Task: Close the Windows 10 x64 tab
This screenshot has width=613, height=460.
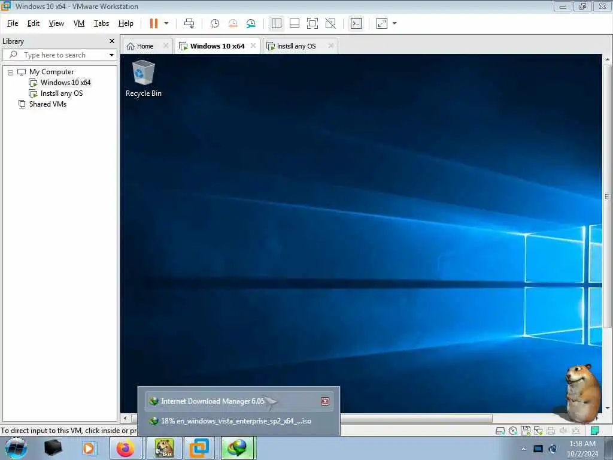Action: (253, 46)
